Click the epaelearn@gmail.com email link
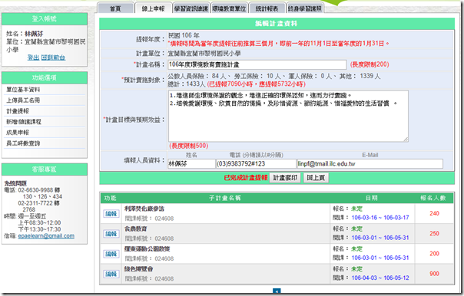 pyautogui.click(x=46, y=235)
